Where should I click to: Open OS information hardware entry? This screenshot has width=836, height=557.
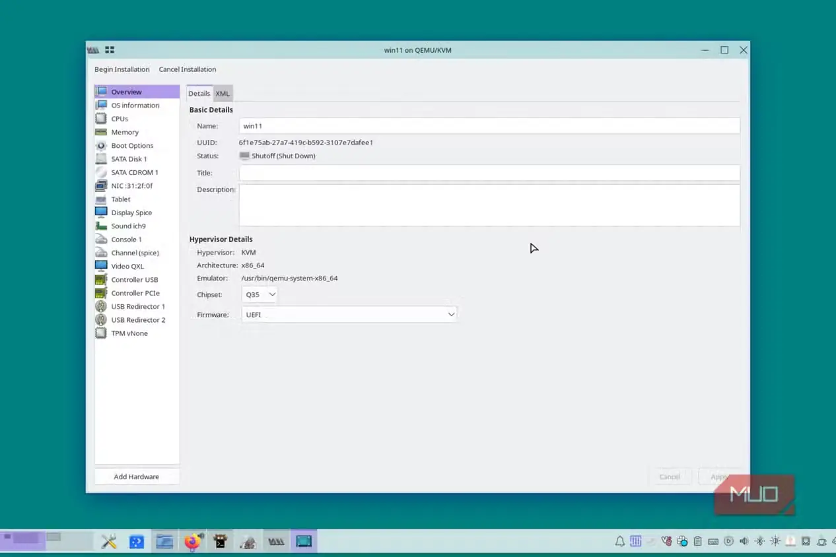click(137, 105)
